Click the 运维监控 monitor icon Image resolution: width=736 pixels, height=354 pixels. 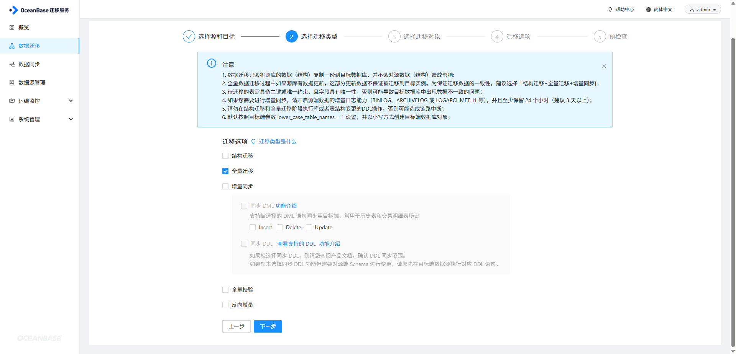12,101
